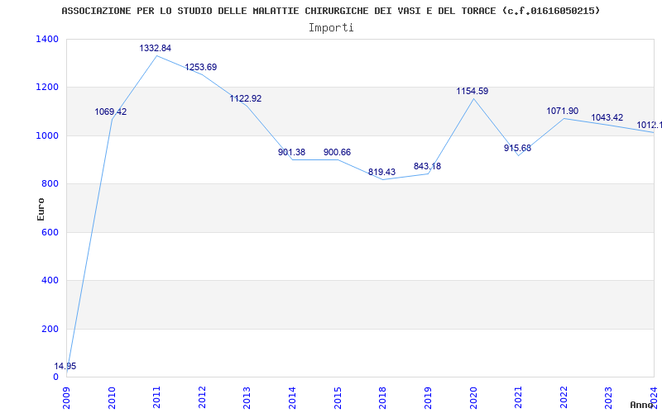662x413 pixels.
Task: Click the data label 1071.90
Action: point(563,111)
